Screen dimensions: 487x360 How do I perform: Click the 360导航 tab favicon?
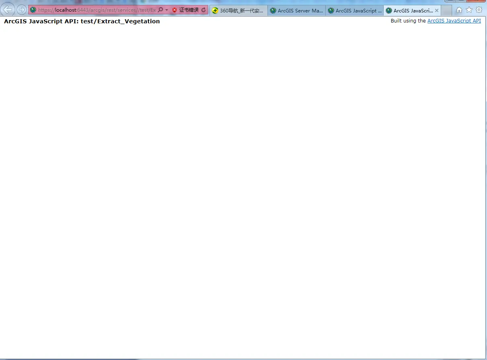[216, 11]
